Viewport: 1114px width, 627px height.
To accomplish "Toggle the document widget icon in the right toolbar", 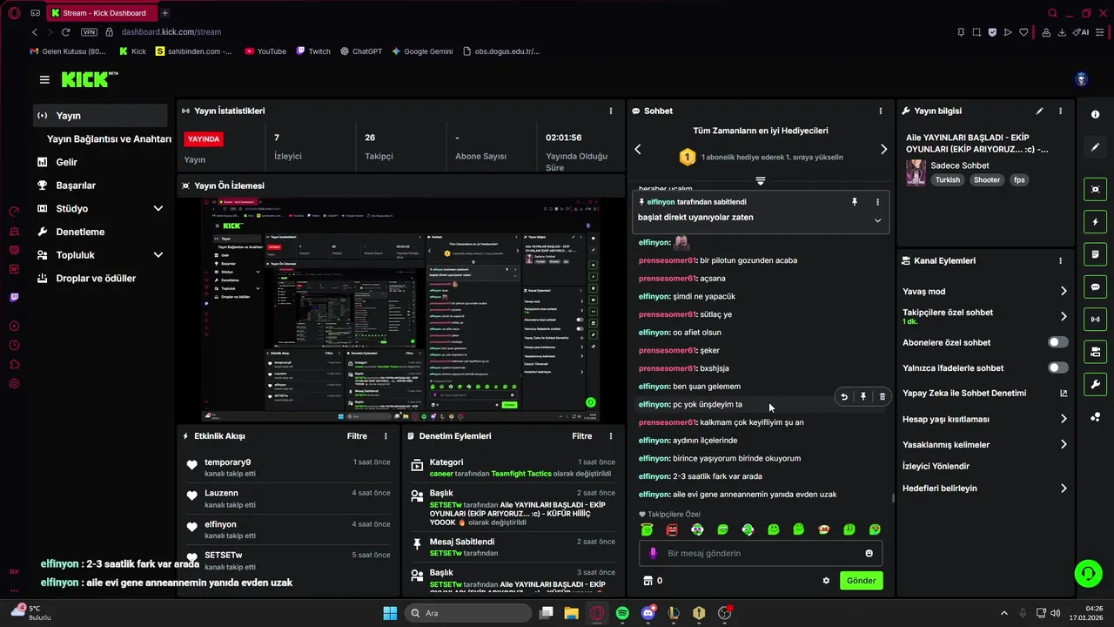I will coord(1095,254).
